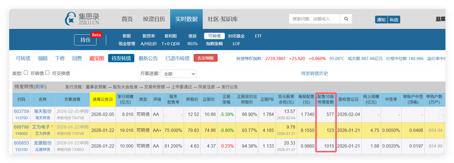Switch to the 实时数据 tab

coord(186,19)
